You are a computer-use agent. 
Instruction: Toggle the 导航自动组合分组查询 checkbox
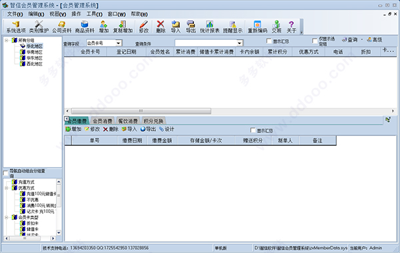point(5,173)
